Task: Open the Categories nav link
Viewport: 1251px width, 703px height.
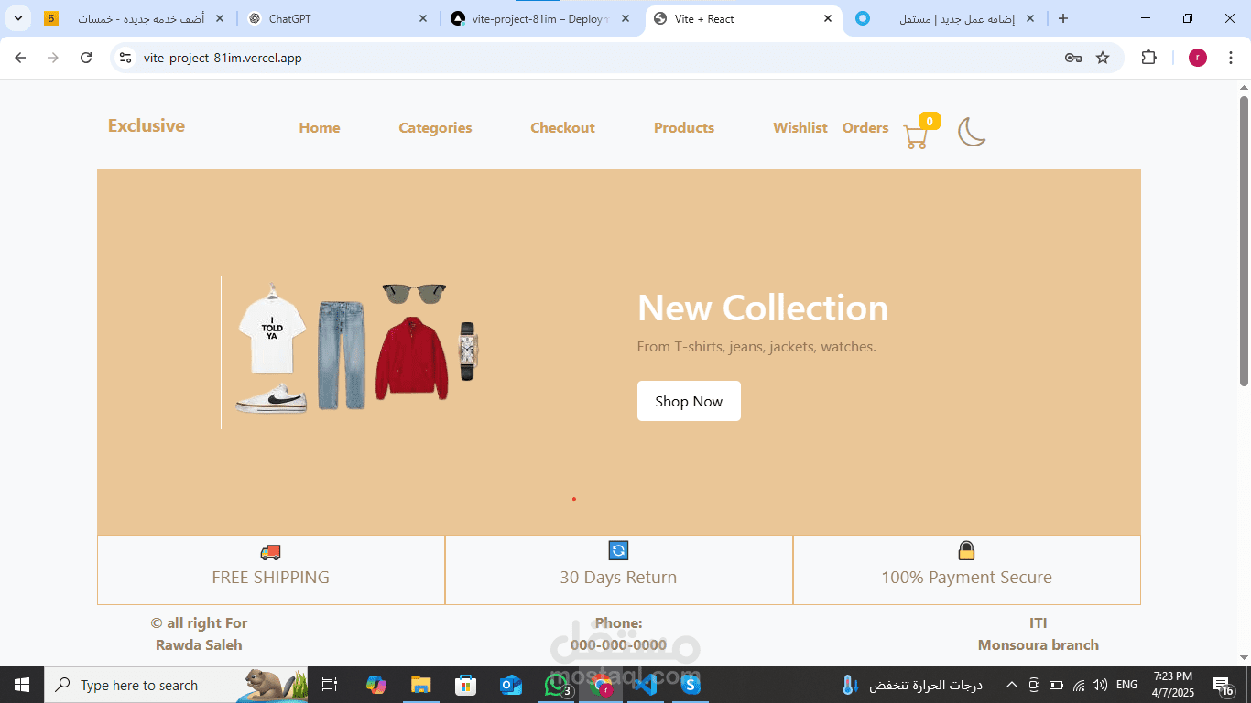Action: 435,128
